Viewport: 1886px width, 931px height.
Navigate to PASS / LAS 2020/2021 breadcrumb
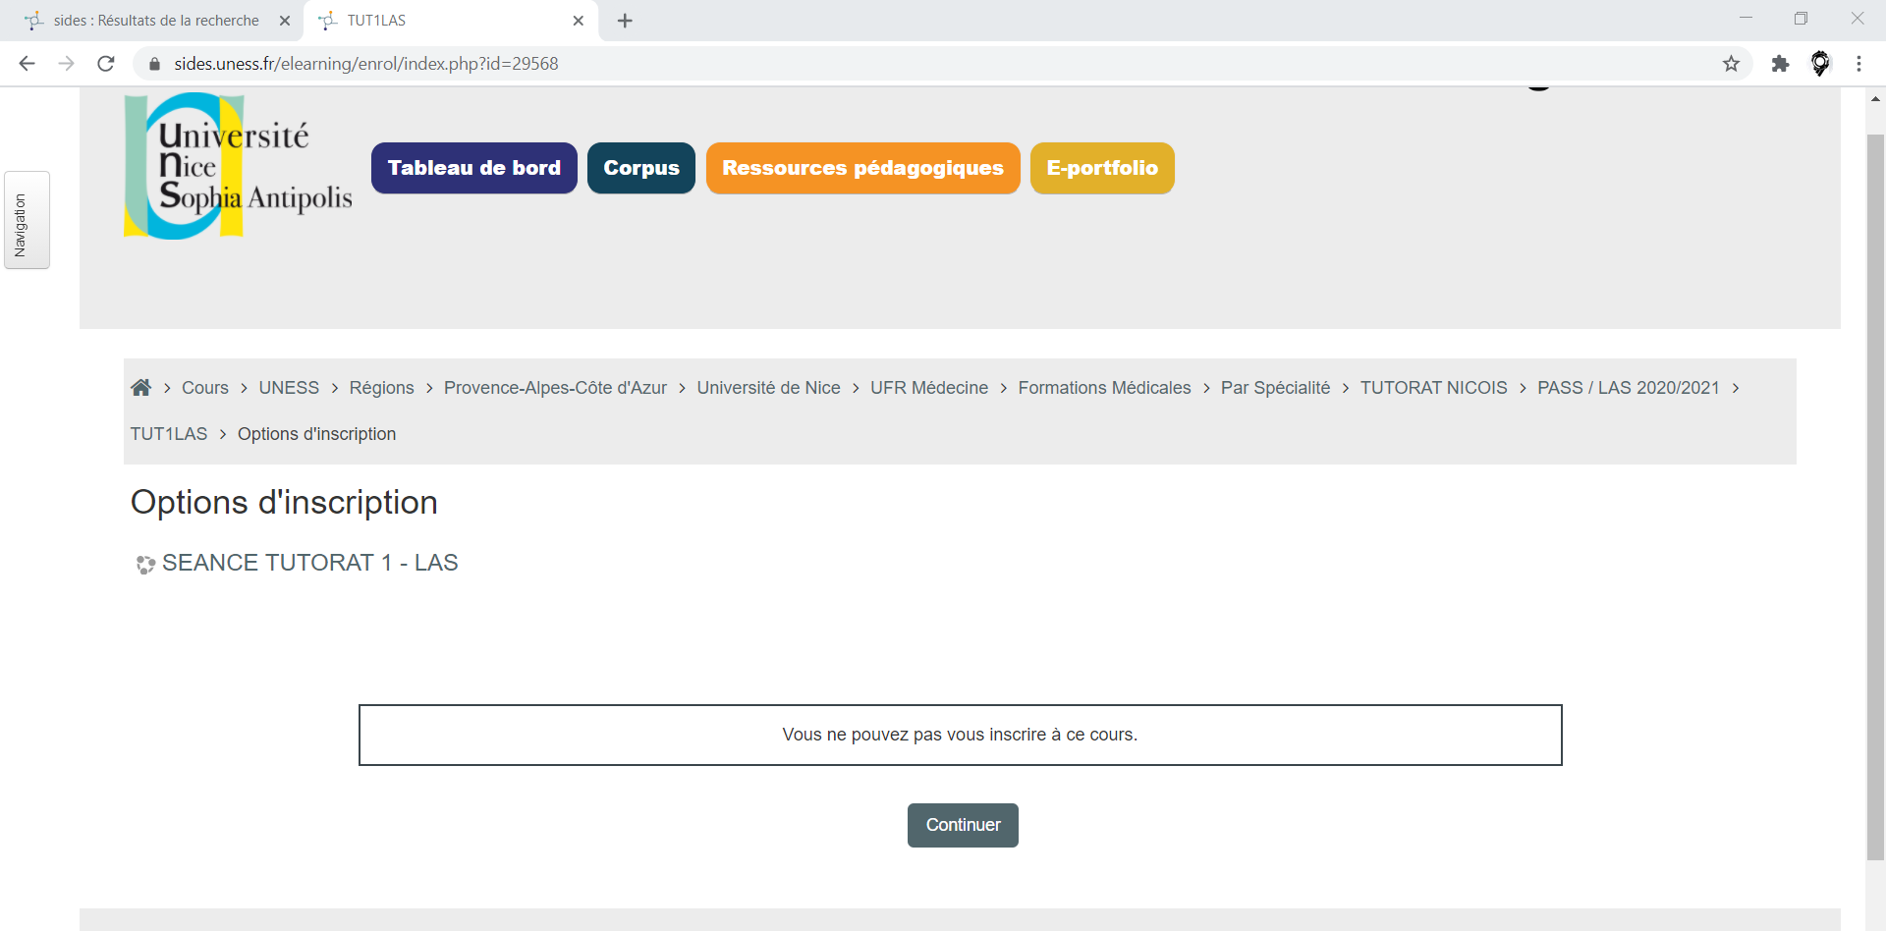pyautogui.click(x=1628, y=388)
